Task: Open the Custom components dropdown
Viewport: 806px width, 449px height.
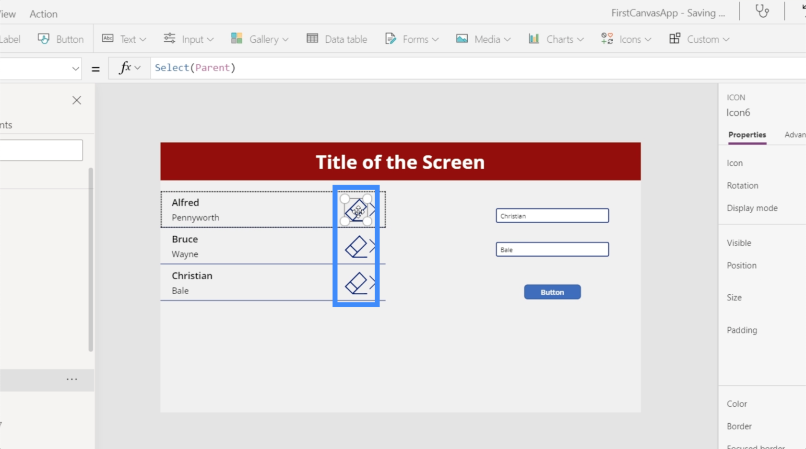Action: 699,39
